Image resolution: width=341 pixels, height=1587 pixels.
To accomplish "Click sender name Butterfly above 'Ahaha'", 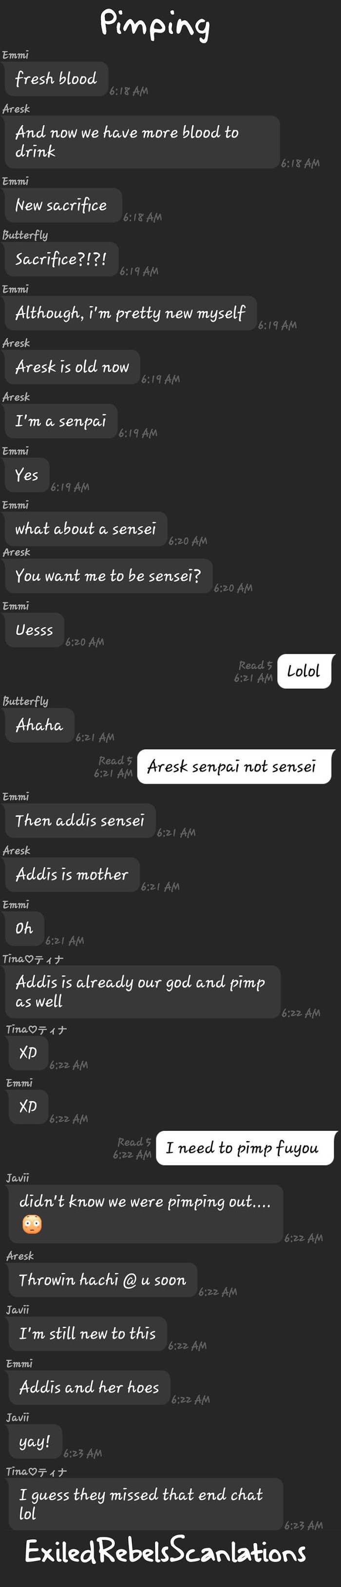I will [x=25, y=701].
